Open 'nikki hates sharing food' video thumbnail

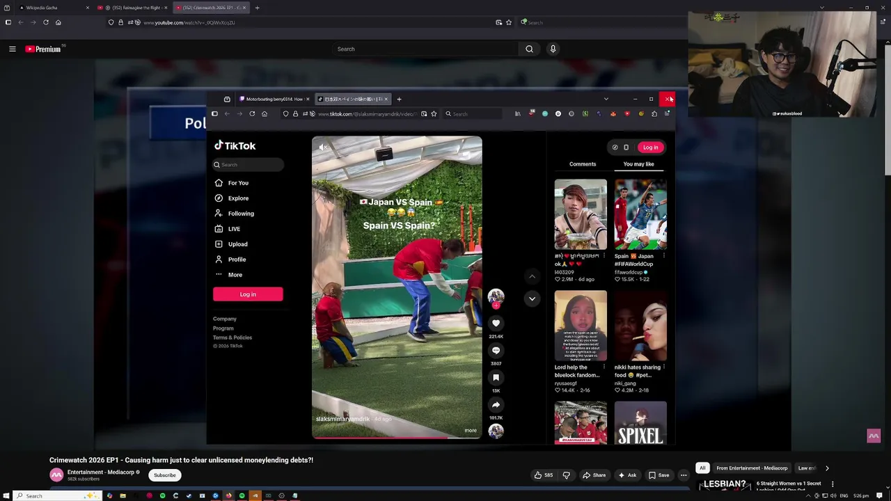click(640, 326)
